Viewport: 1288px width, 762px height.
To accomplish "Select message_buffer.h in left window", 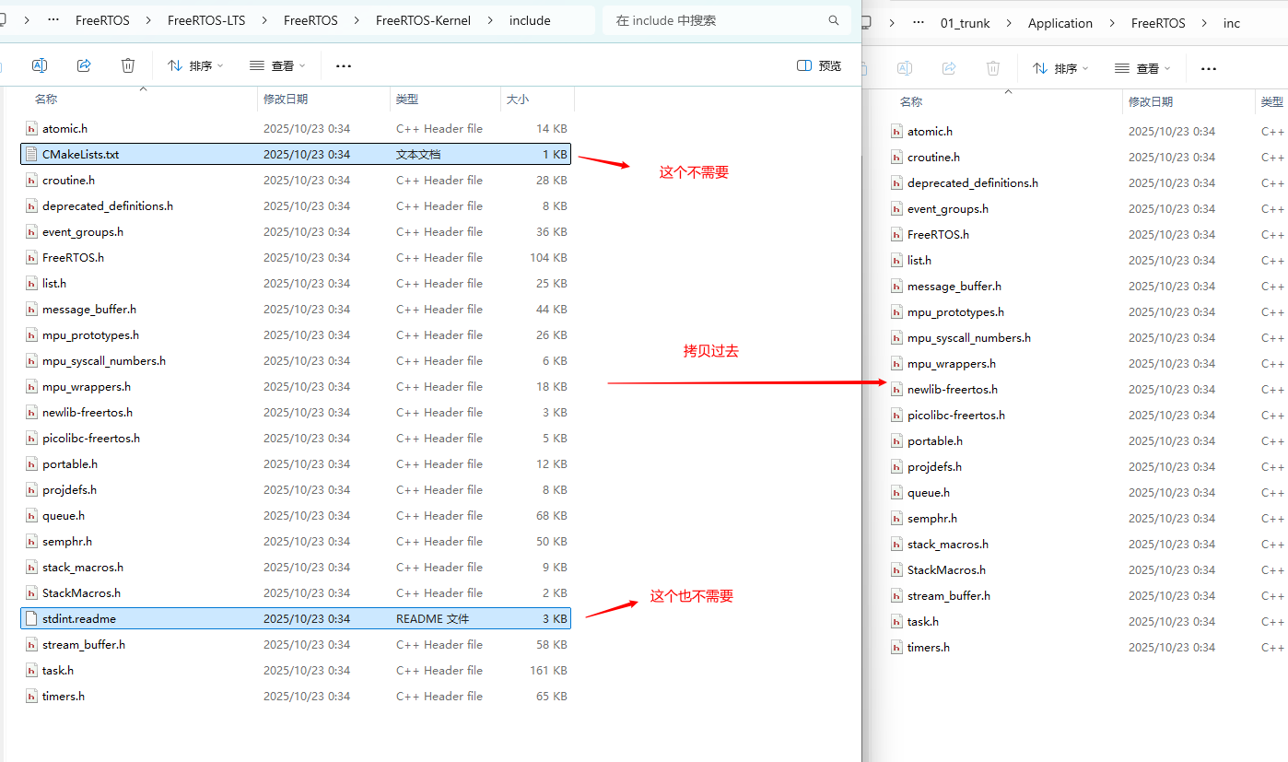I will (296, 309).
